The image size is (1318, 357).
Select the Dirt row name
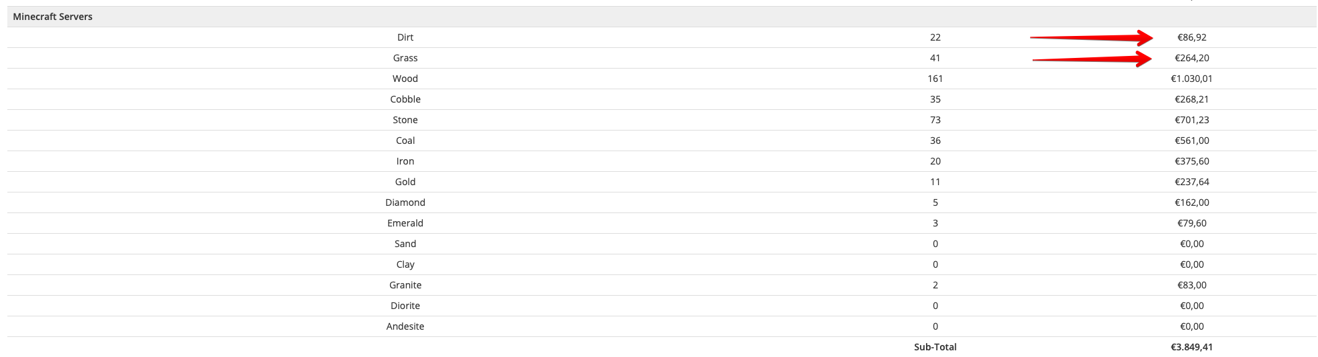tap(405, 37)
